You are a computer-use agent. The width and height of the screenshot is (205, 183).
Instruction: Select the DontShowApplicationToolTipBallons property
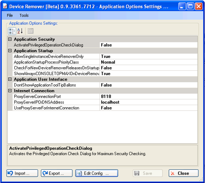coord(56,85)
